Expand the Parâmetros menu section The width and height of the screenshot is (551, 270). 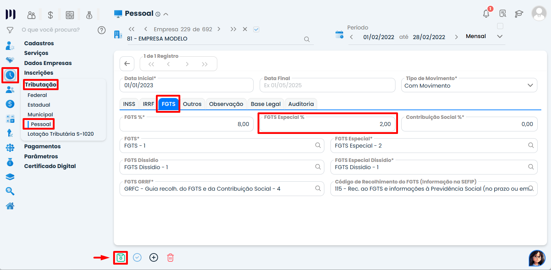click(x=41, y=157)
